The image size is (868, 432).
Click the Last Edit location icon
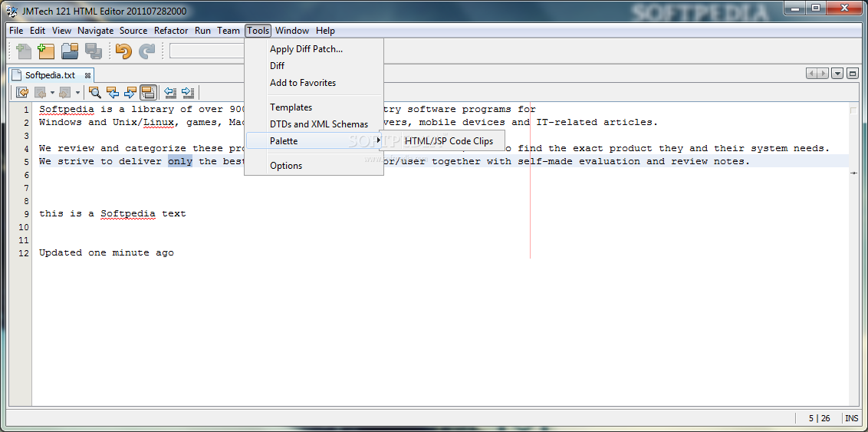pyautogui.click(x=23, y=93)
